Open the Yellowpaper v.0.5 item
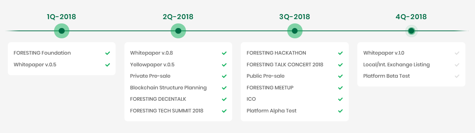Image resolution: width=475 pixels, height=133 pixels. tap(152, 65)
